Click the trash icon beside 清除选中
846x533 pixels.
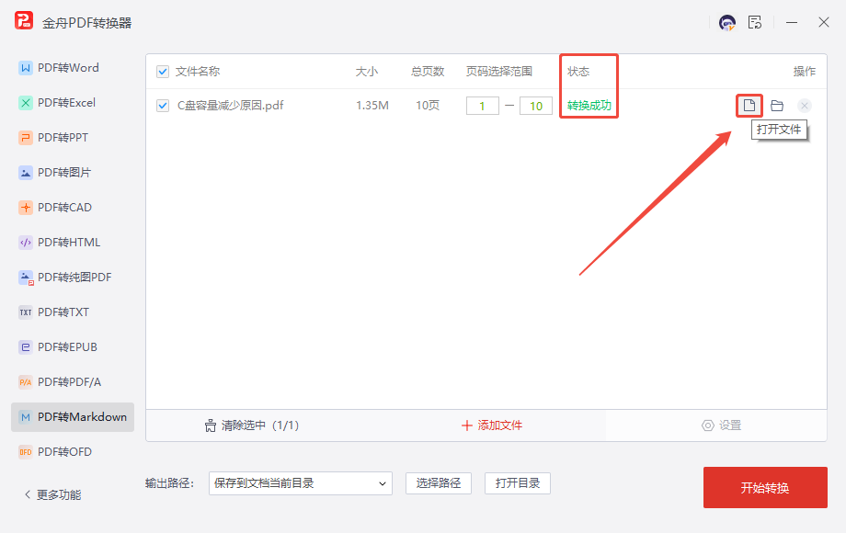coord(211,425)
